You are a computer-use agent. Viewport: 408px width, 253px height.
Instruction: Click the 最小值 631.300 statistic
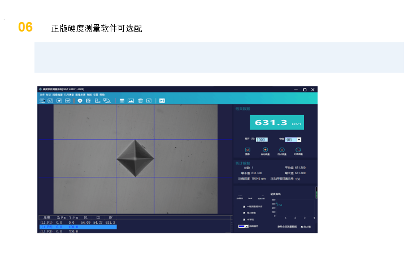[251, 173]
